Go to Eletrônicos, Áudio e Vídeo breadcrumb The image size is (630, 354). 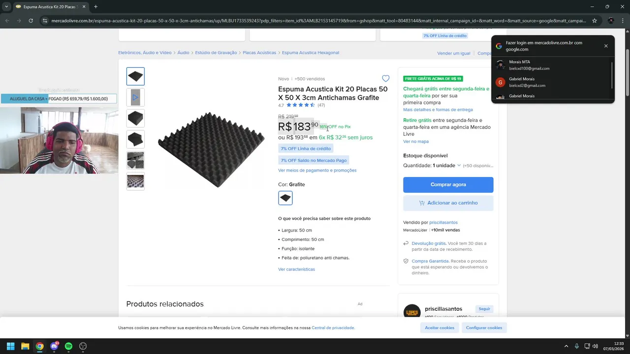click(145, 53)
